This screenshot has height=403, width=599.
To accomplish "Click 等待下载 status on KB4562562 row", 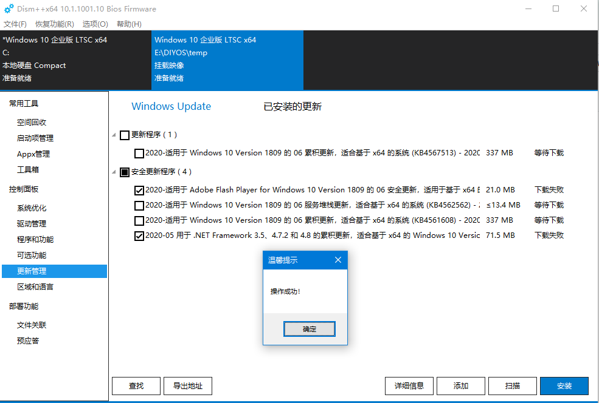I will [x=549, y=205].
